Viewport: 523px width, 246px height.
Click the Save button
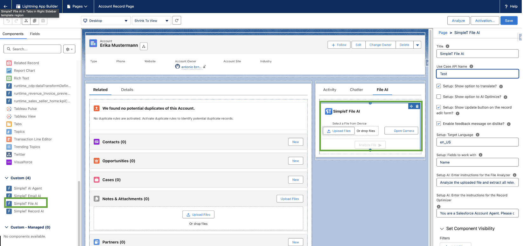click(509, 21)
